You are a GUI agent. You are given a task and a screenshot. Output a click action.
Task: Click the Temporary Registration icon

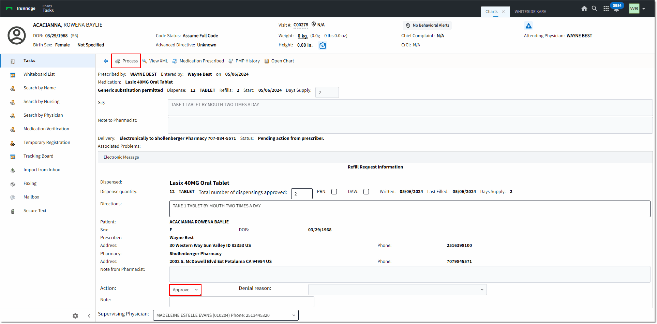click(13, 143)
